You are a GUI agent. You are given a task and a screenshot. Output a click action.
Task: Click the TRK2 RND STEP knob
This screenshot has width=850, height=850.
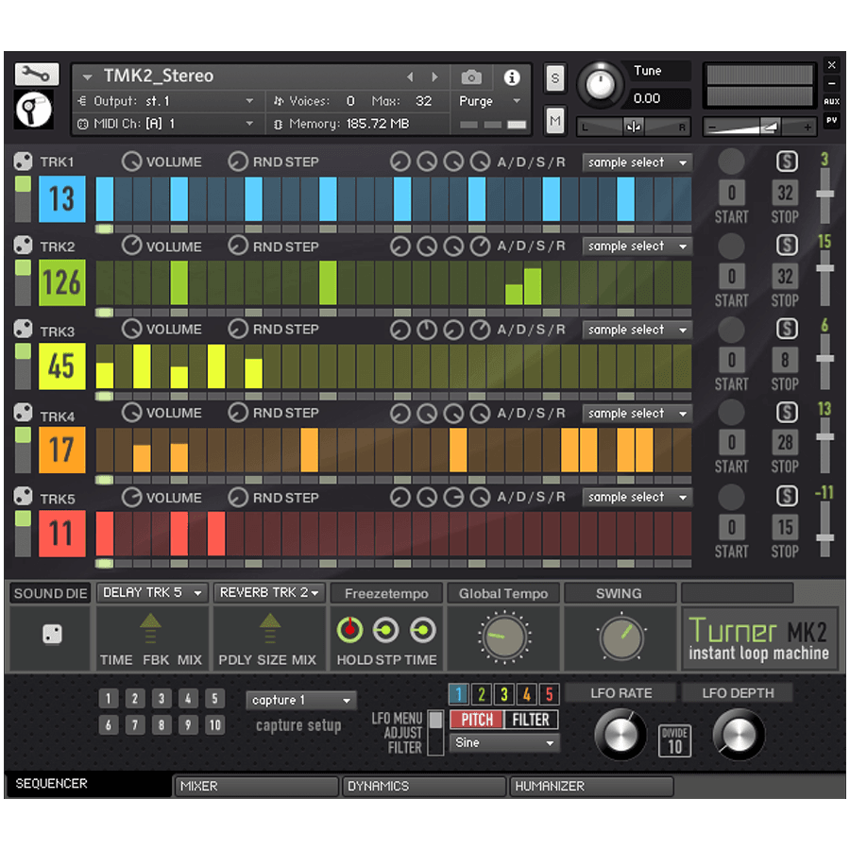tap(237, 246)
